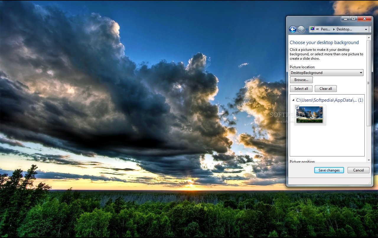Open the recent pages arrow beside Forward

[307, 30]
